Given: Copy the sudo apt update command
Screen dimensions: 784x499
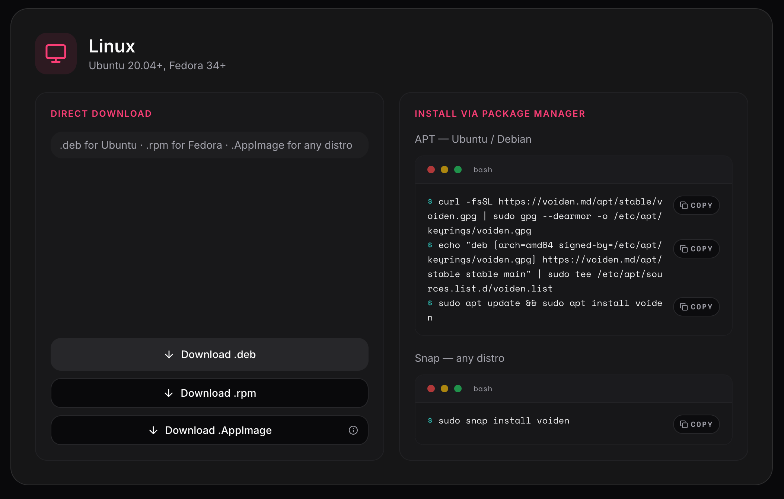Looking at the screenshot, I should [696, 307].
